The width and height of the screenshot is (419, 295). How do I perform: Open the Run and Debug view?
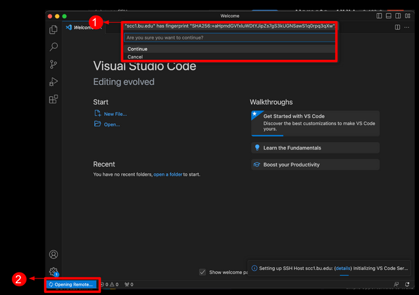[53, 82]
